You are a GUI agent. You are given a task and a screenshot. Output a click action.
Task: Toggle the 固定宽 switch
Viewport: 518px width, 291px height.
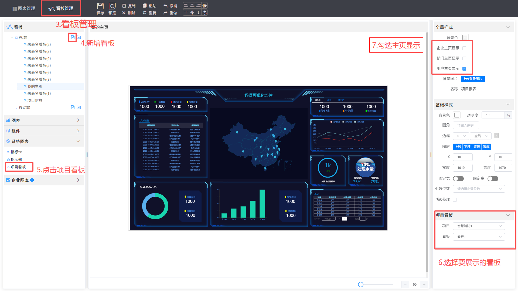tap(458, 179)
